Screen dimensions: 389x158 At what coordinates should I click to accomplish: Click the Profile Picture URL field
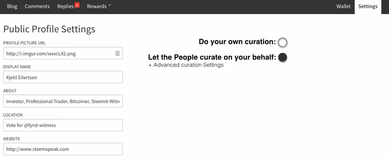(x=63, y=53)
